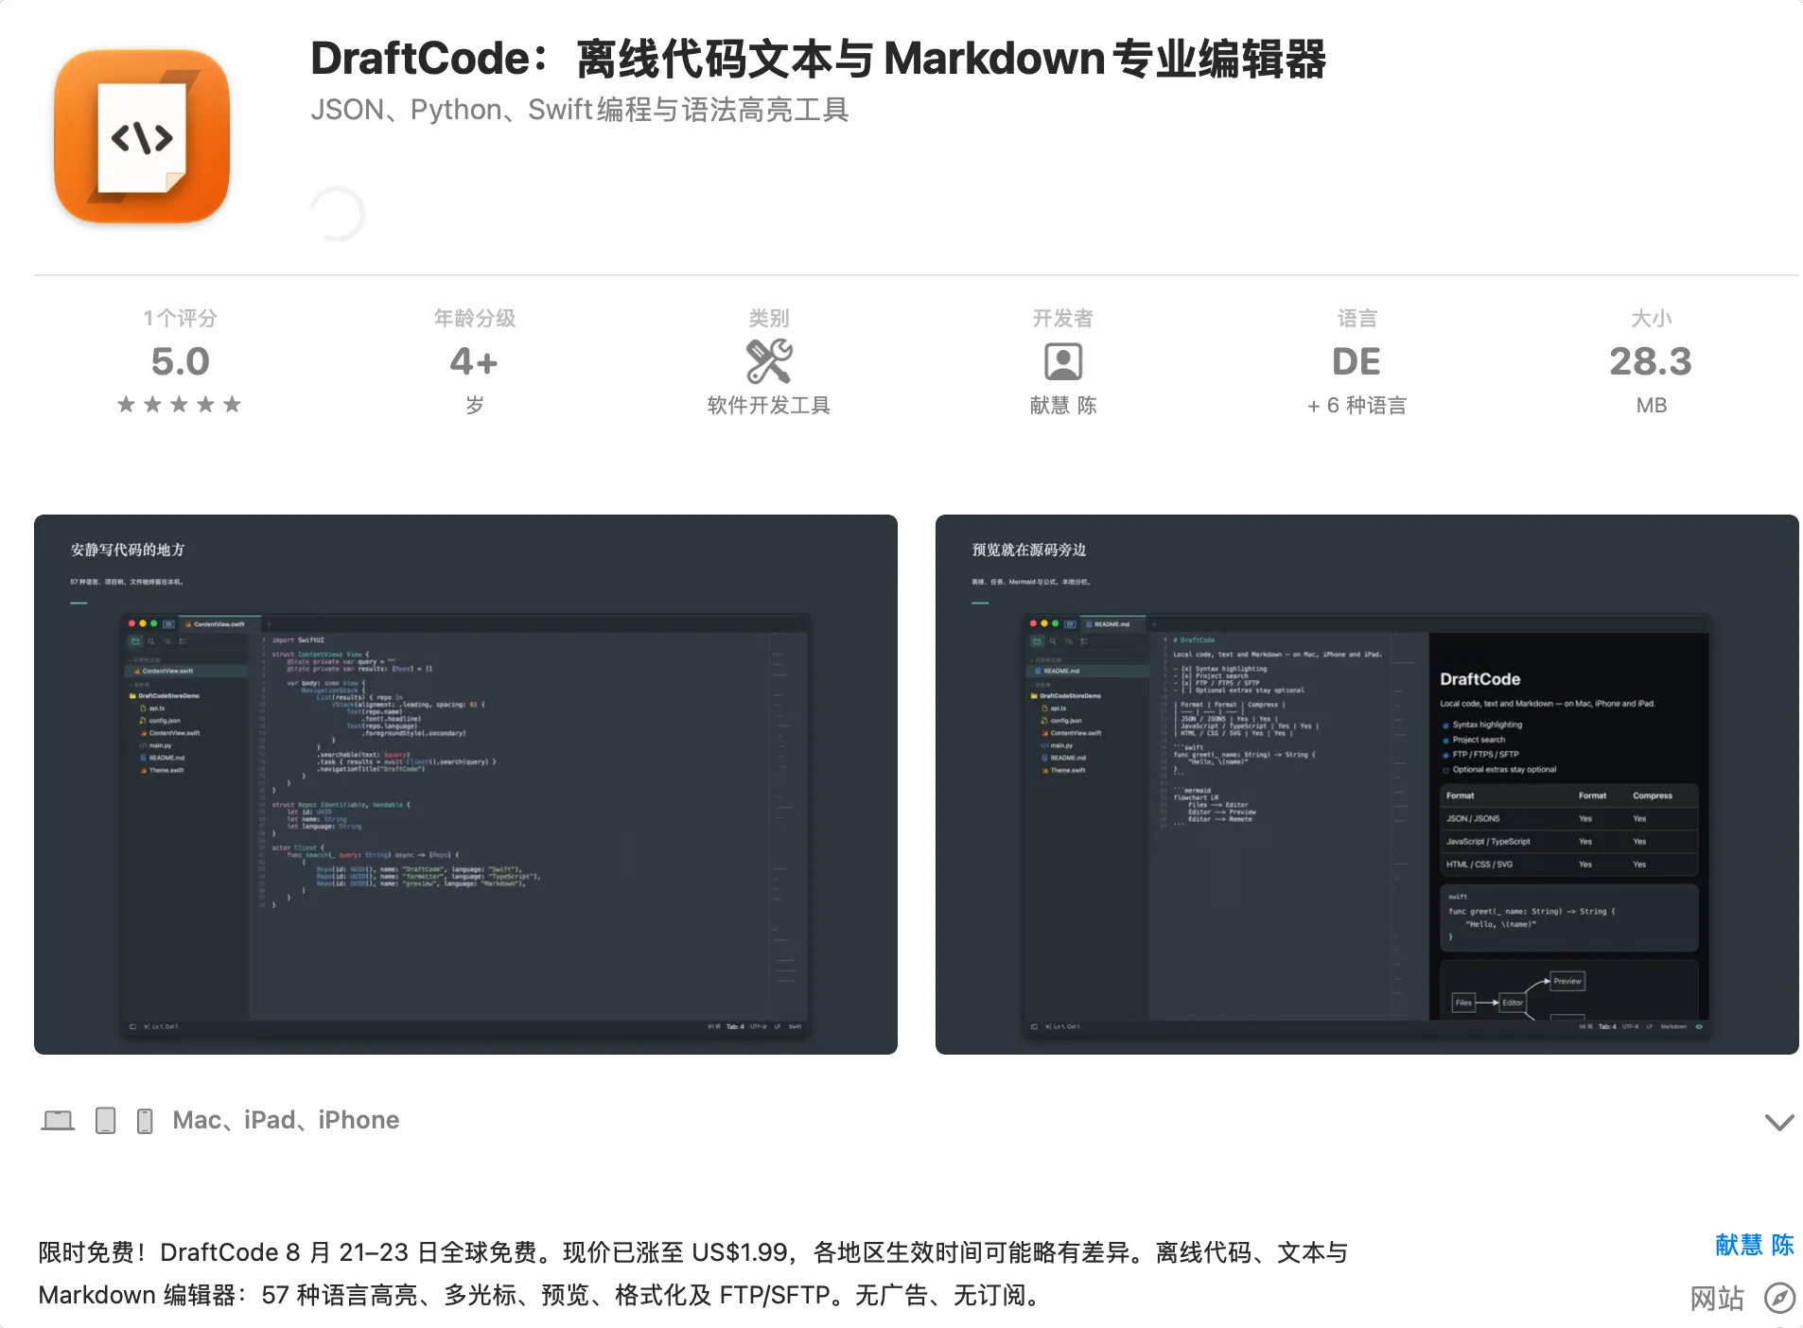Click the 1个评分 ratings count label
1803x1328 pixels.
click(180, 318)
